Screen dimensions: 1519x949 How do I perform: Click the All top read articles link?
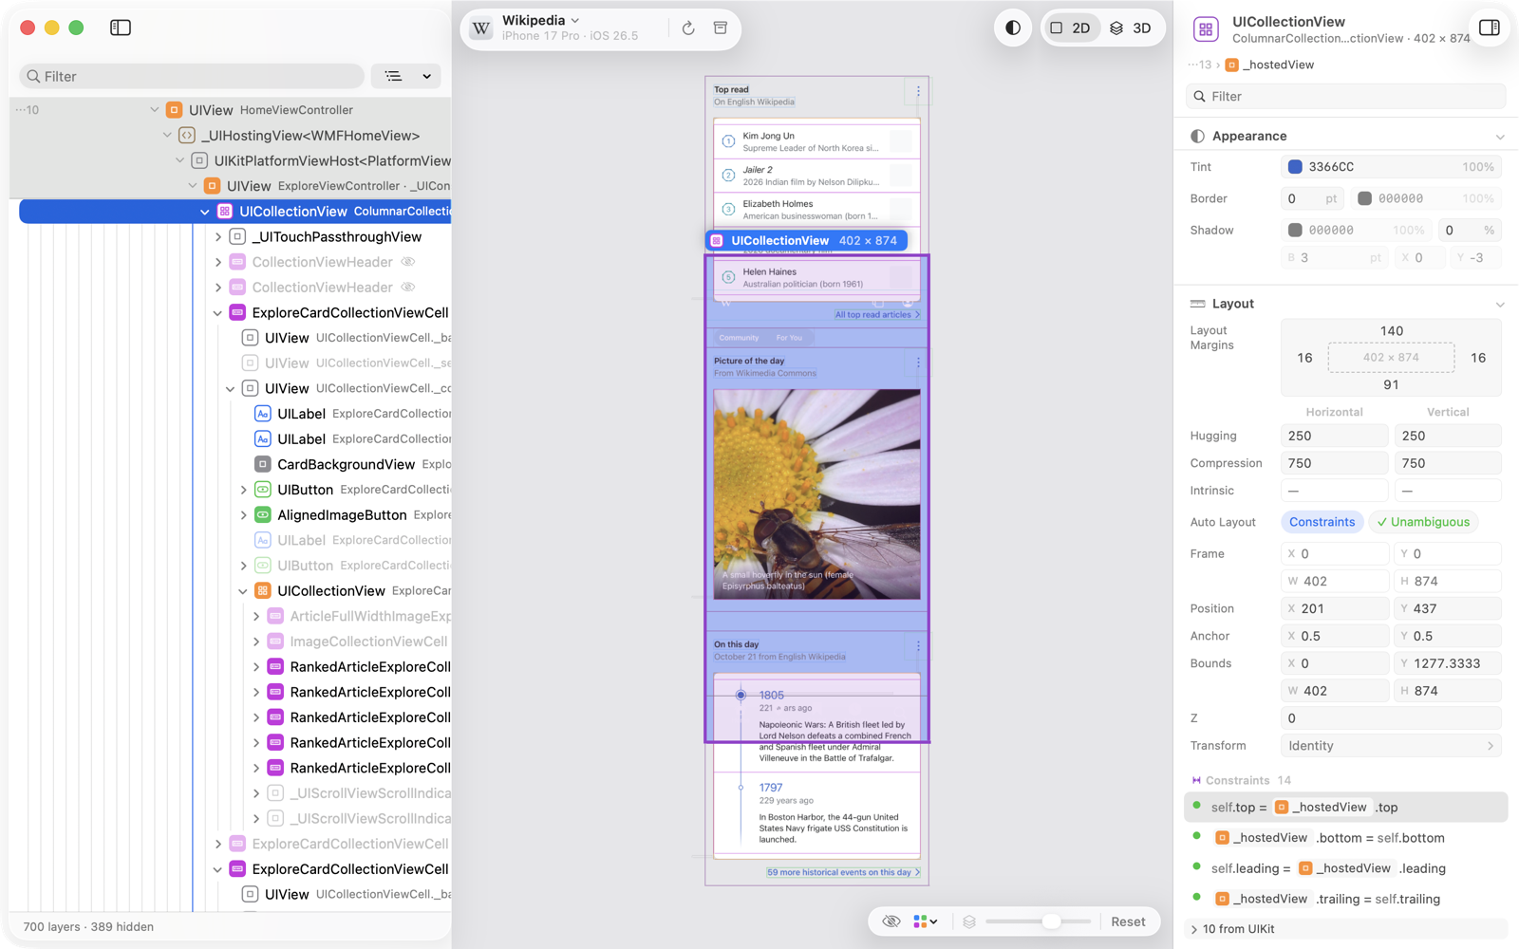click(x=877, y=315)
